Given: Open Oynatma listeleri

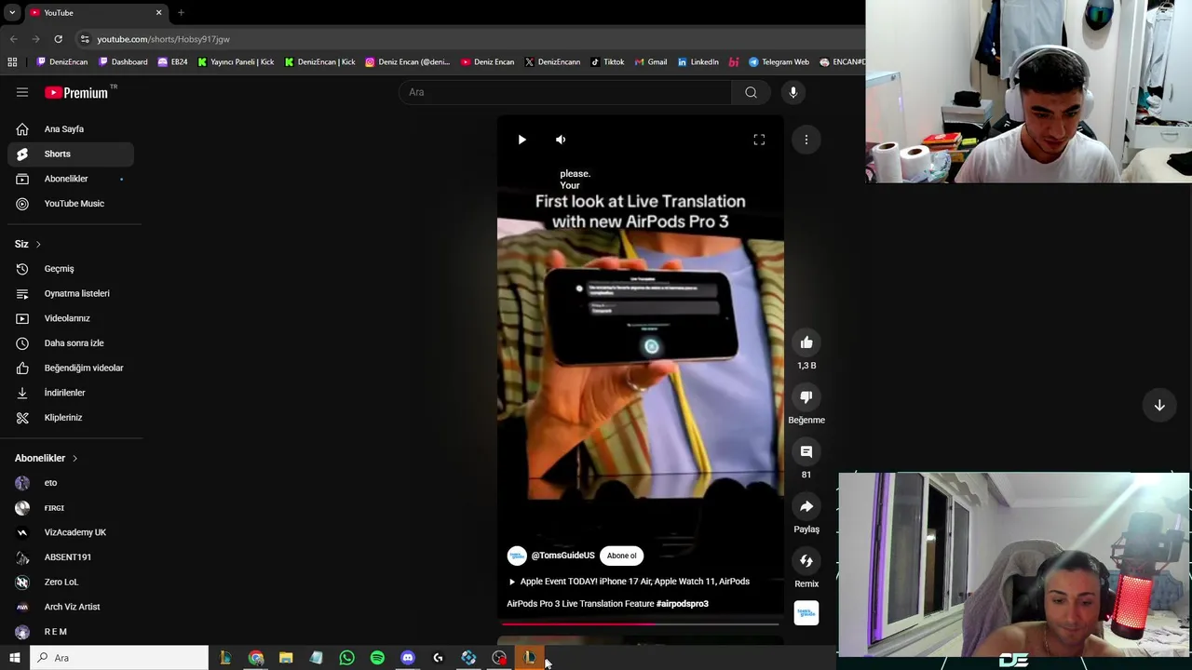Looking at the screenshot, I should point(71,293).
